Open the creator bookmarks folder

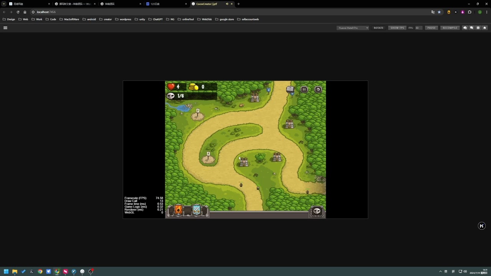(x=105, y=19)
